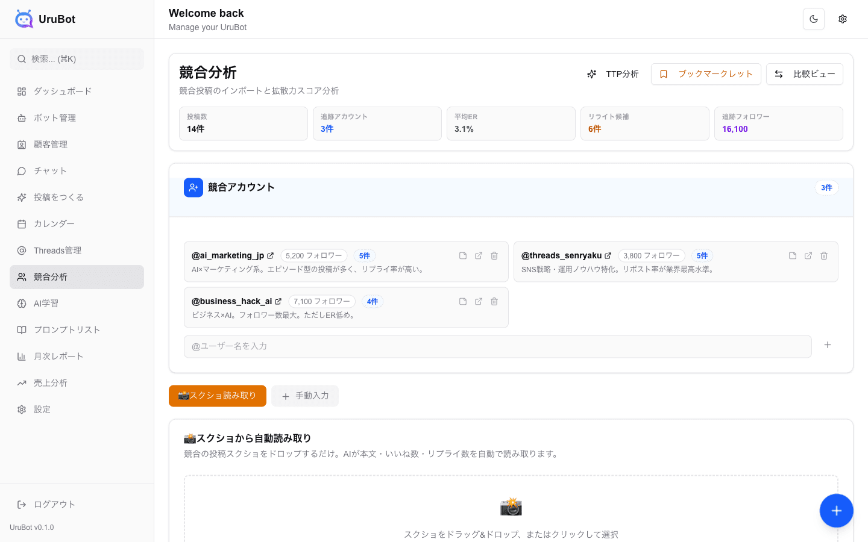
Task: Click the UruBot logo icon
Action: tap(24, 19)
